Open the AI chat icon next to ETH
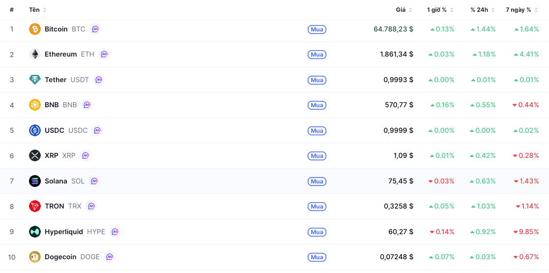549x273 pixels. (x=104, y=54)
